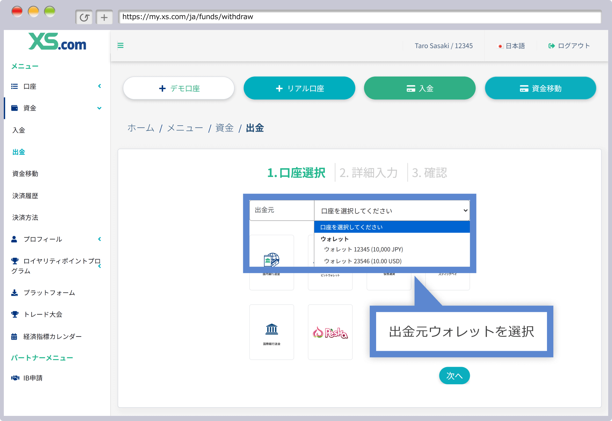This screenshot has width=612, height=421.
Task: Click the プラットフォーム download icon
Action: (14, 292)
